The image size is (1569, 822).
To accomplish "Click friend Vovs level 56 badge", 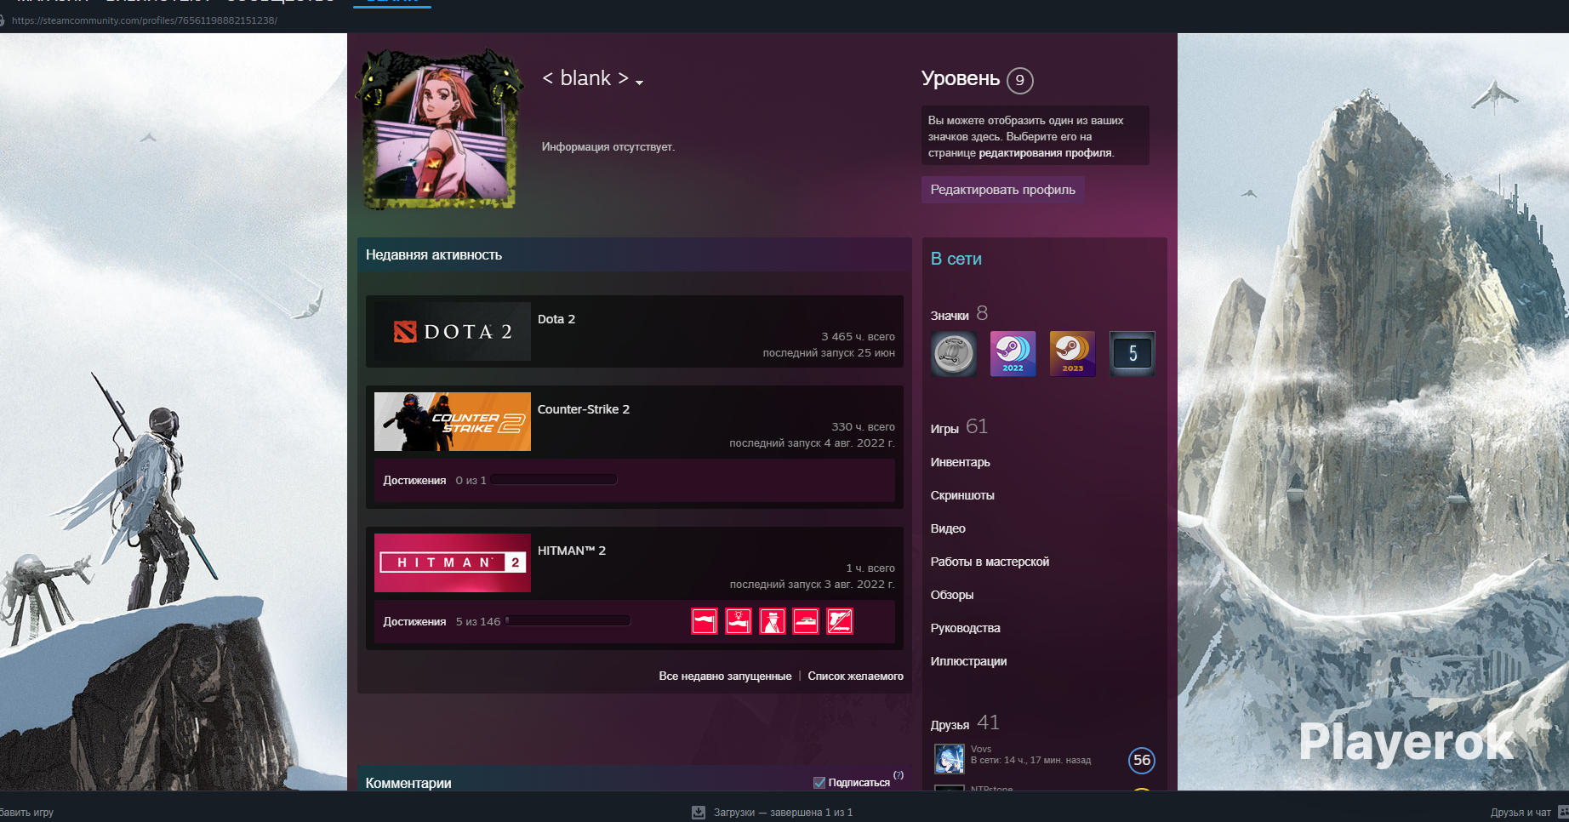I will [1142, 760].
